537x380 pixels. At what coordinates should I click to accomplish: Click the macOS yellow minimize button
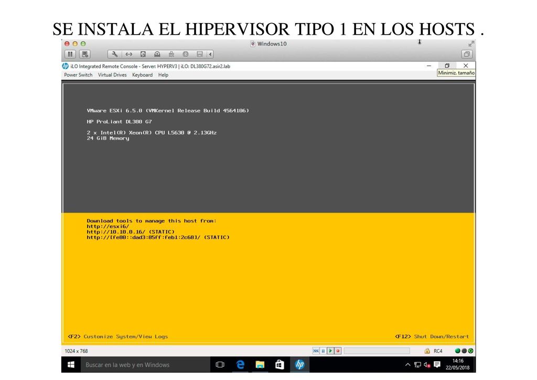[x=75, y=44]
